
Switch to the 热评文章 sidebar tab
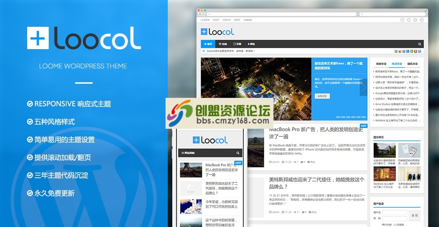point(397,64)
